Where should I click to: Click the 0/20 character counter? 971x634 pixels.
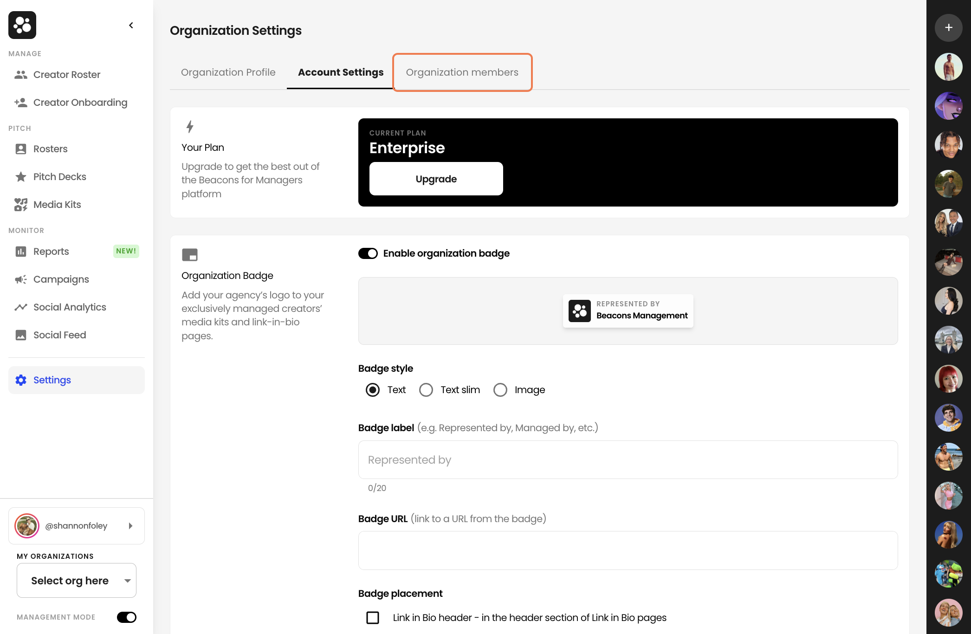377,488
